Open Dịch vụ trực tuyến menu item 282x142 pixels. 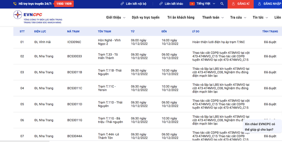click(145, 17)
